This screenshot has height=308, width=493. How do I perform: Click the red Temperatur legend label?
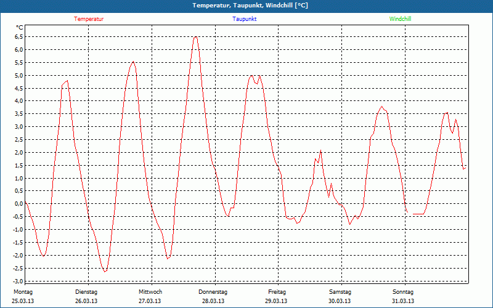89,19
